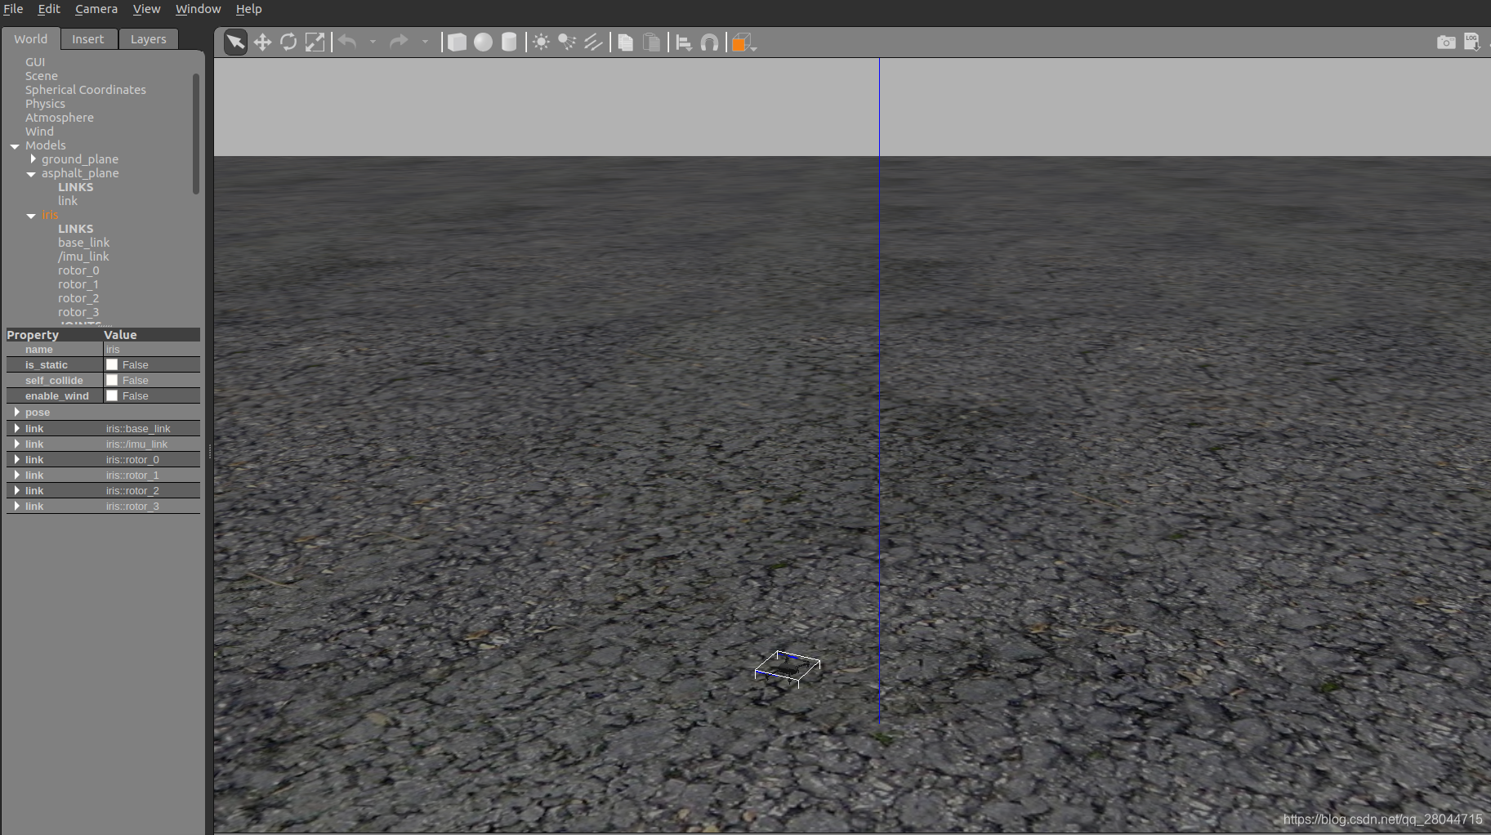Select GUI in the world tree
This screenshot has width=1491, height=835.
[35, 62]
